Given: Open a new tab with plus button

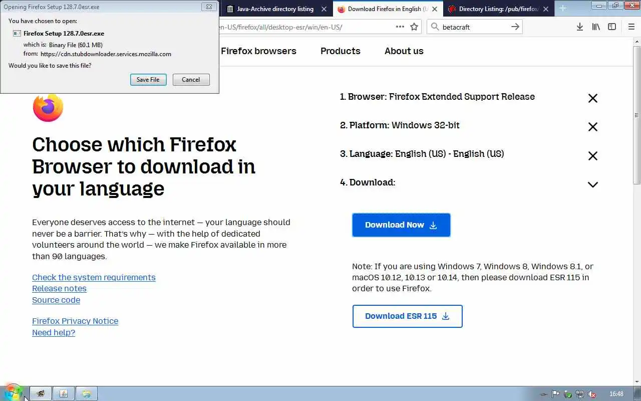Looking at the screenshot, I should [x=563, y=9].
